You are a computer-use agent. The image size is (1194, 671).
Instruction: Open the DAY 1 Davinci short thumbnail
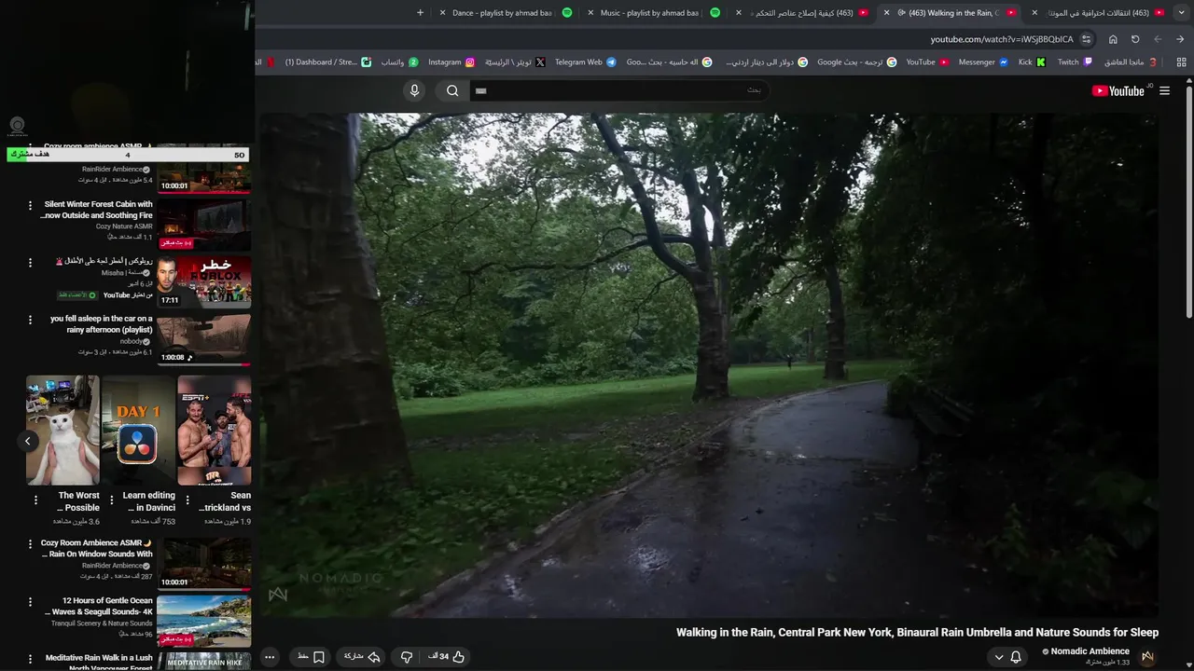click(x=138, y=430)
